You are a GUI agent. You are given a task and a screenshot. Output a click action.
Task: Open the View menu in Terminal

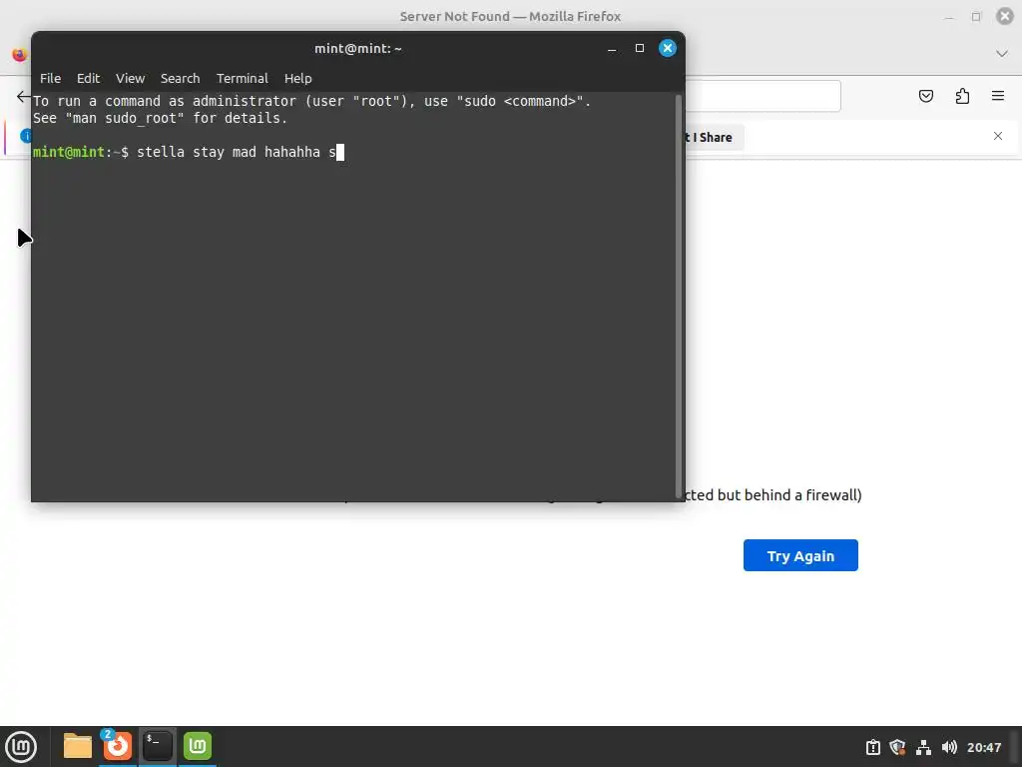(130, 78)
